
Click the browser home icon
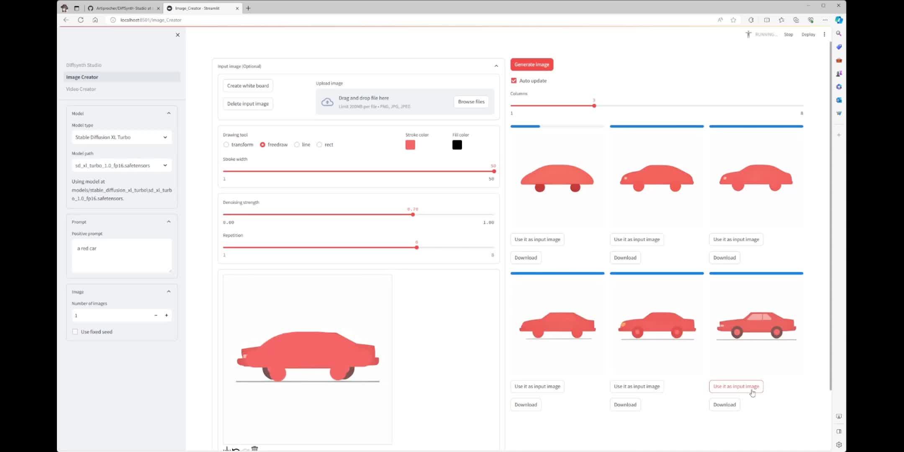(95, 20)
